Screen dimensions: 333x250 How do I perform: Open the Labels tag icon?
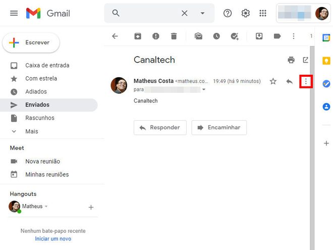click(x=277, y=36)
